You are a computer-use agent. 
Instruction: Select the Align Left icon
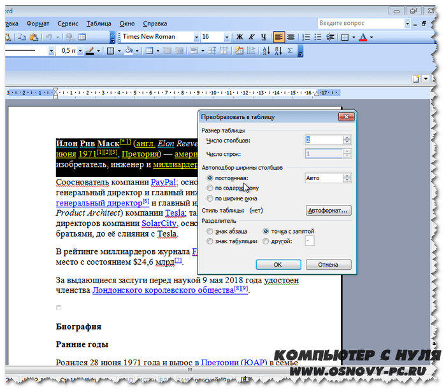click(x=279, y=37)
